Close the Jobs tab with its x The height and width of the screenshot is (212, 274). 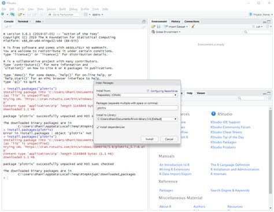43,21
